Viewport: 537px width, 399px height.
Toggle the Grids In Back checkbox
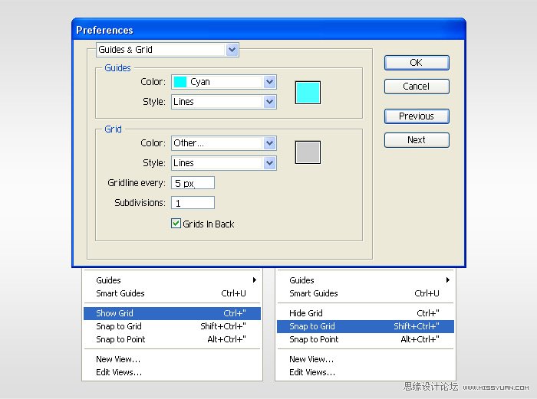point(176,224)
